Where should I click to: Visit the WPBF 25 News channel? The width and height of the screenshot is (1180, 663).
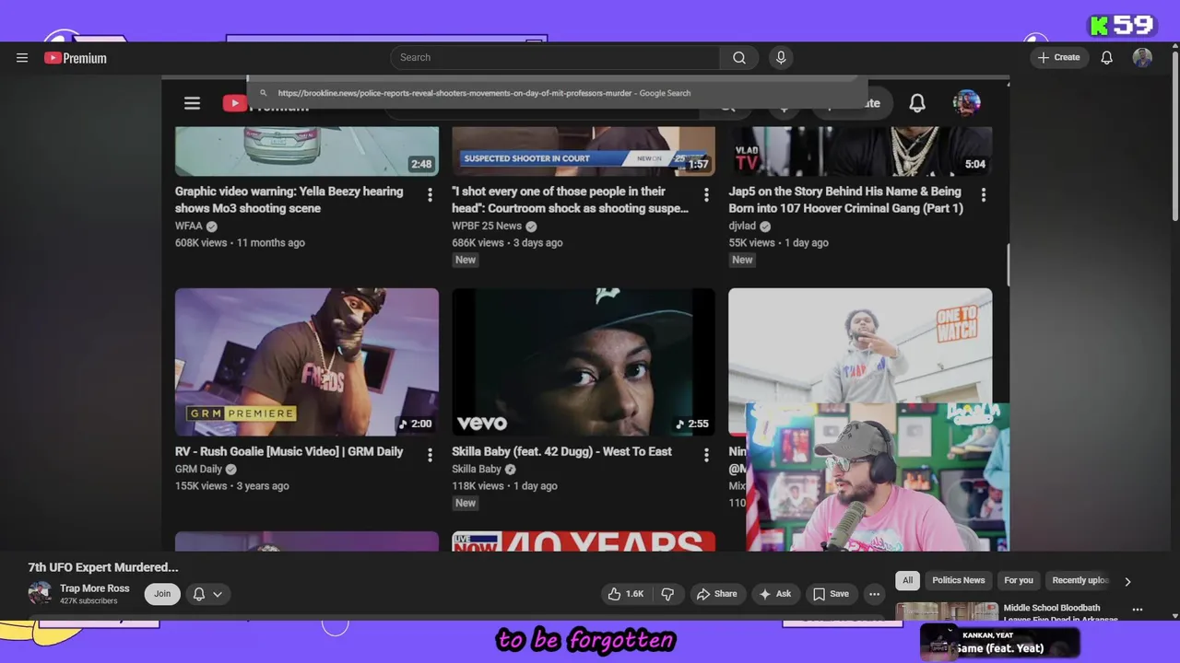coord(487,226)
